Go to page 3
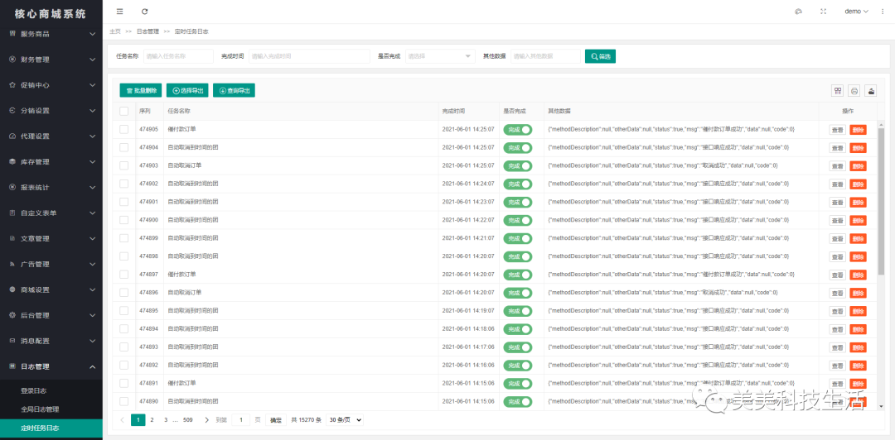 click(x=166, y=420)
